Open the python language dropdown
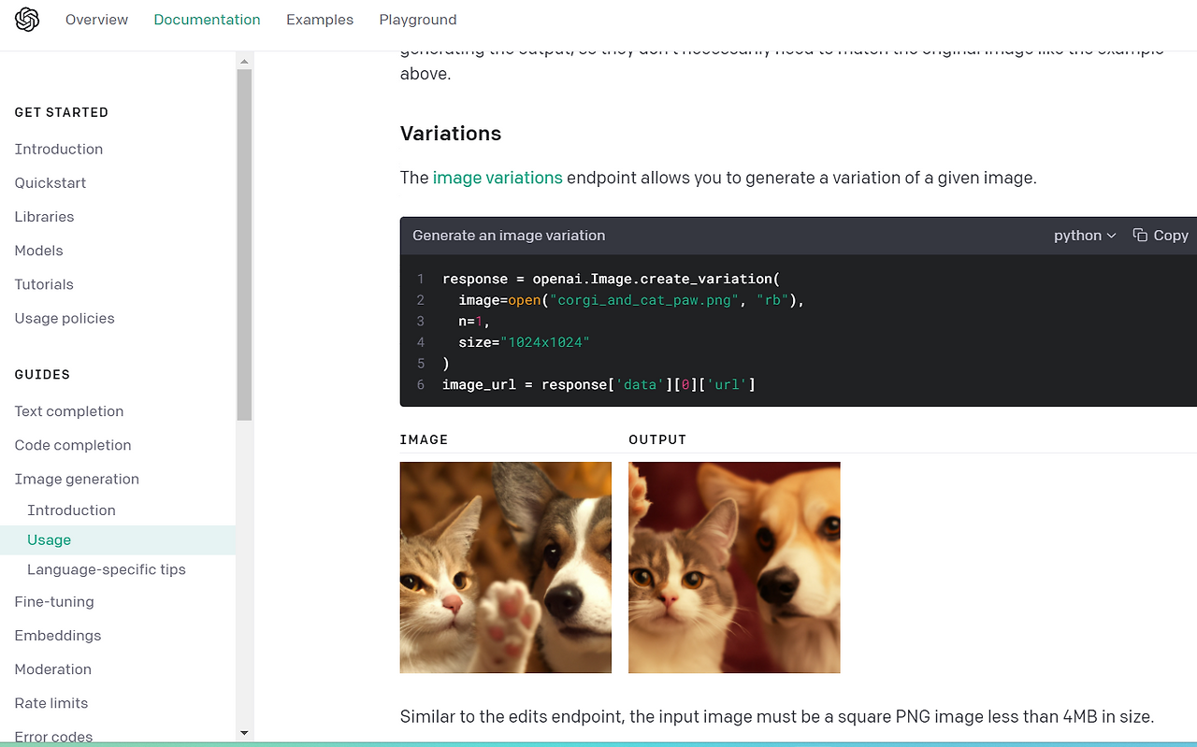The width and height of the screenshot is (1197, 747). [1085, 236]
